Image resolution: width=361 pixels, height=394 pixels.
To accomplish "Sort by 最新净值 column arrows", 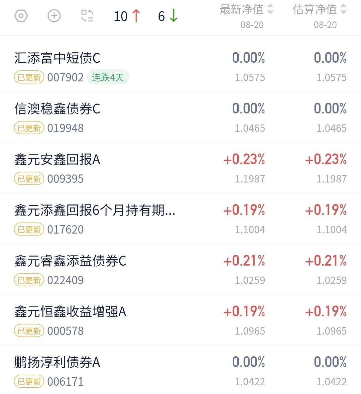I will coord(270,9).
